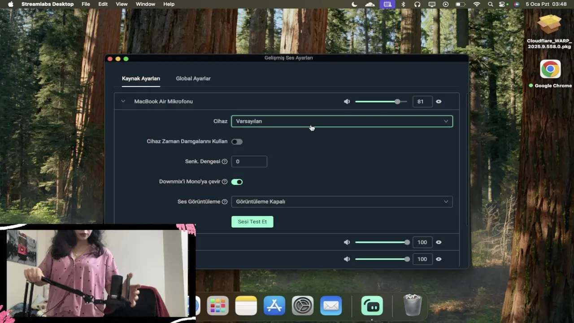Toggle Cihaz Zaman Damgalarını Kullan switch
This screenshot has width=574, height=323.
[x=237, y=142]
